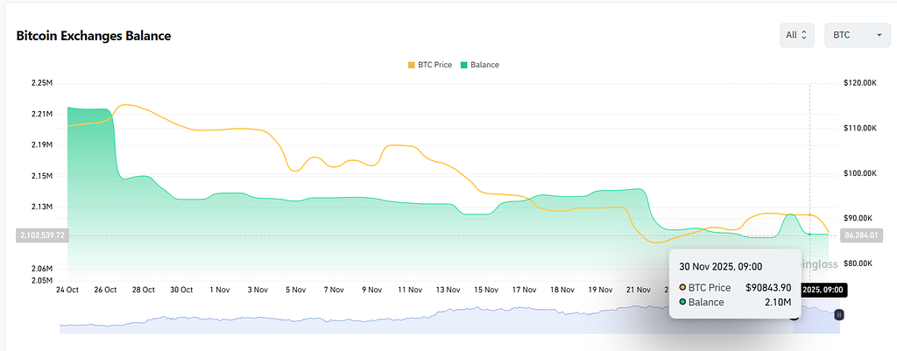Click the 2.06M y-axis label
This screenshot has width=897, height=351.
(42, 268)
